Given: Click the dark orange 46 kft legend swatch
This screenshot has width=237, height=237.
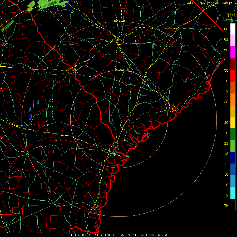Looking at the screenshot, I should tap(233, 87).
